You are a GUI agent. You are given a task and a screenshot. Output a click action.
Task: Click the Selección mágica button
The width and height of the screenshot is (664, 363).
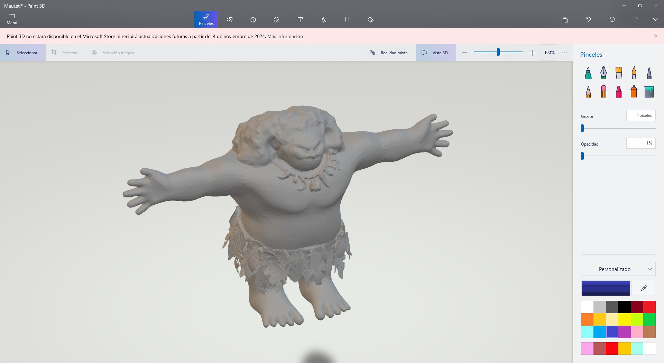coord(113,53)
